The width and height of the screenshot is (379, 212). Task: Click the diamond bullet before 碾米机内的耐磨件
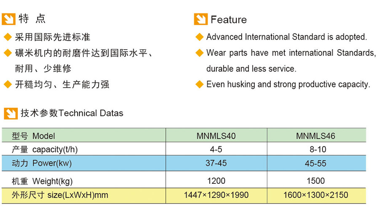click(x=8, y=53)
